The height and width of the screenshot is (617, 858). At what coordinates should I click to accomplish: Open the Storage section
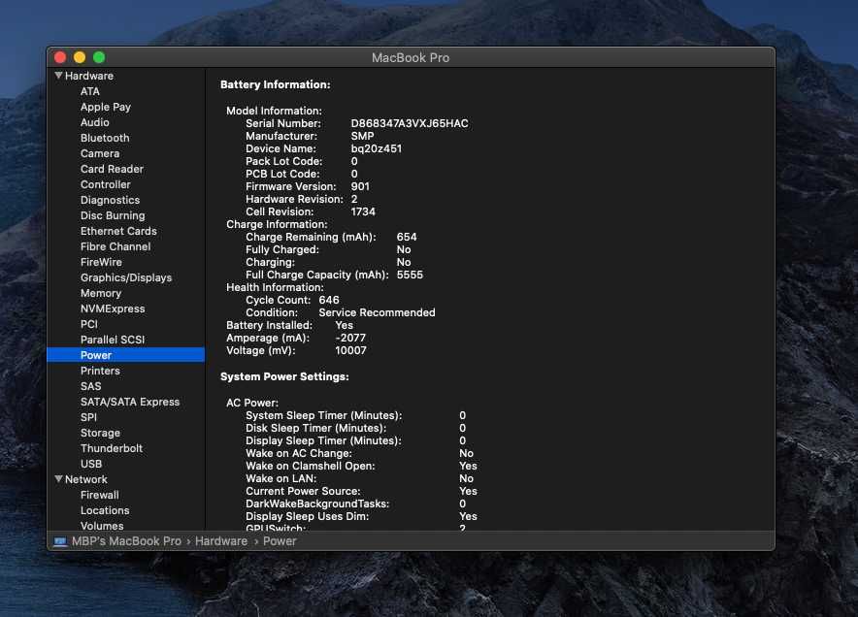(100, 433)
